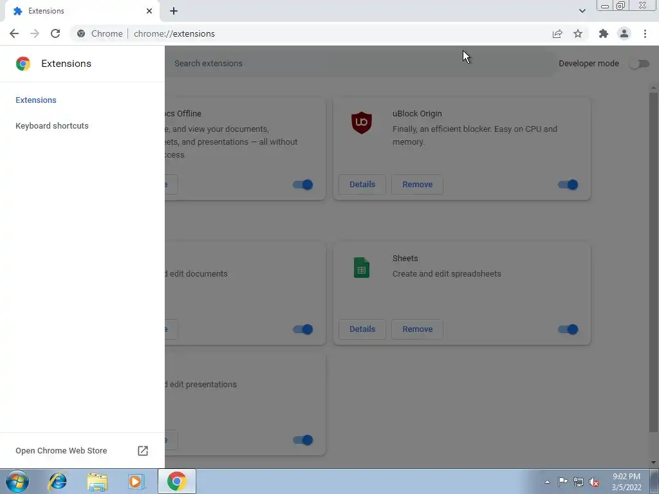Click the uBlock Origin shield icon
This screenshot has width=659, height=494.
[x=362, y=123]
